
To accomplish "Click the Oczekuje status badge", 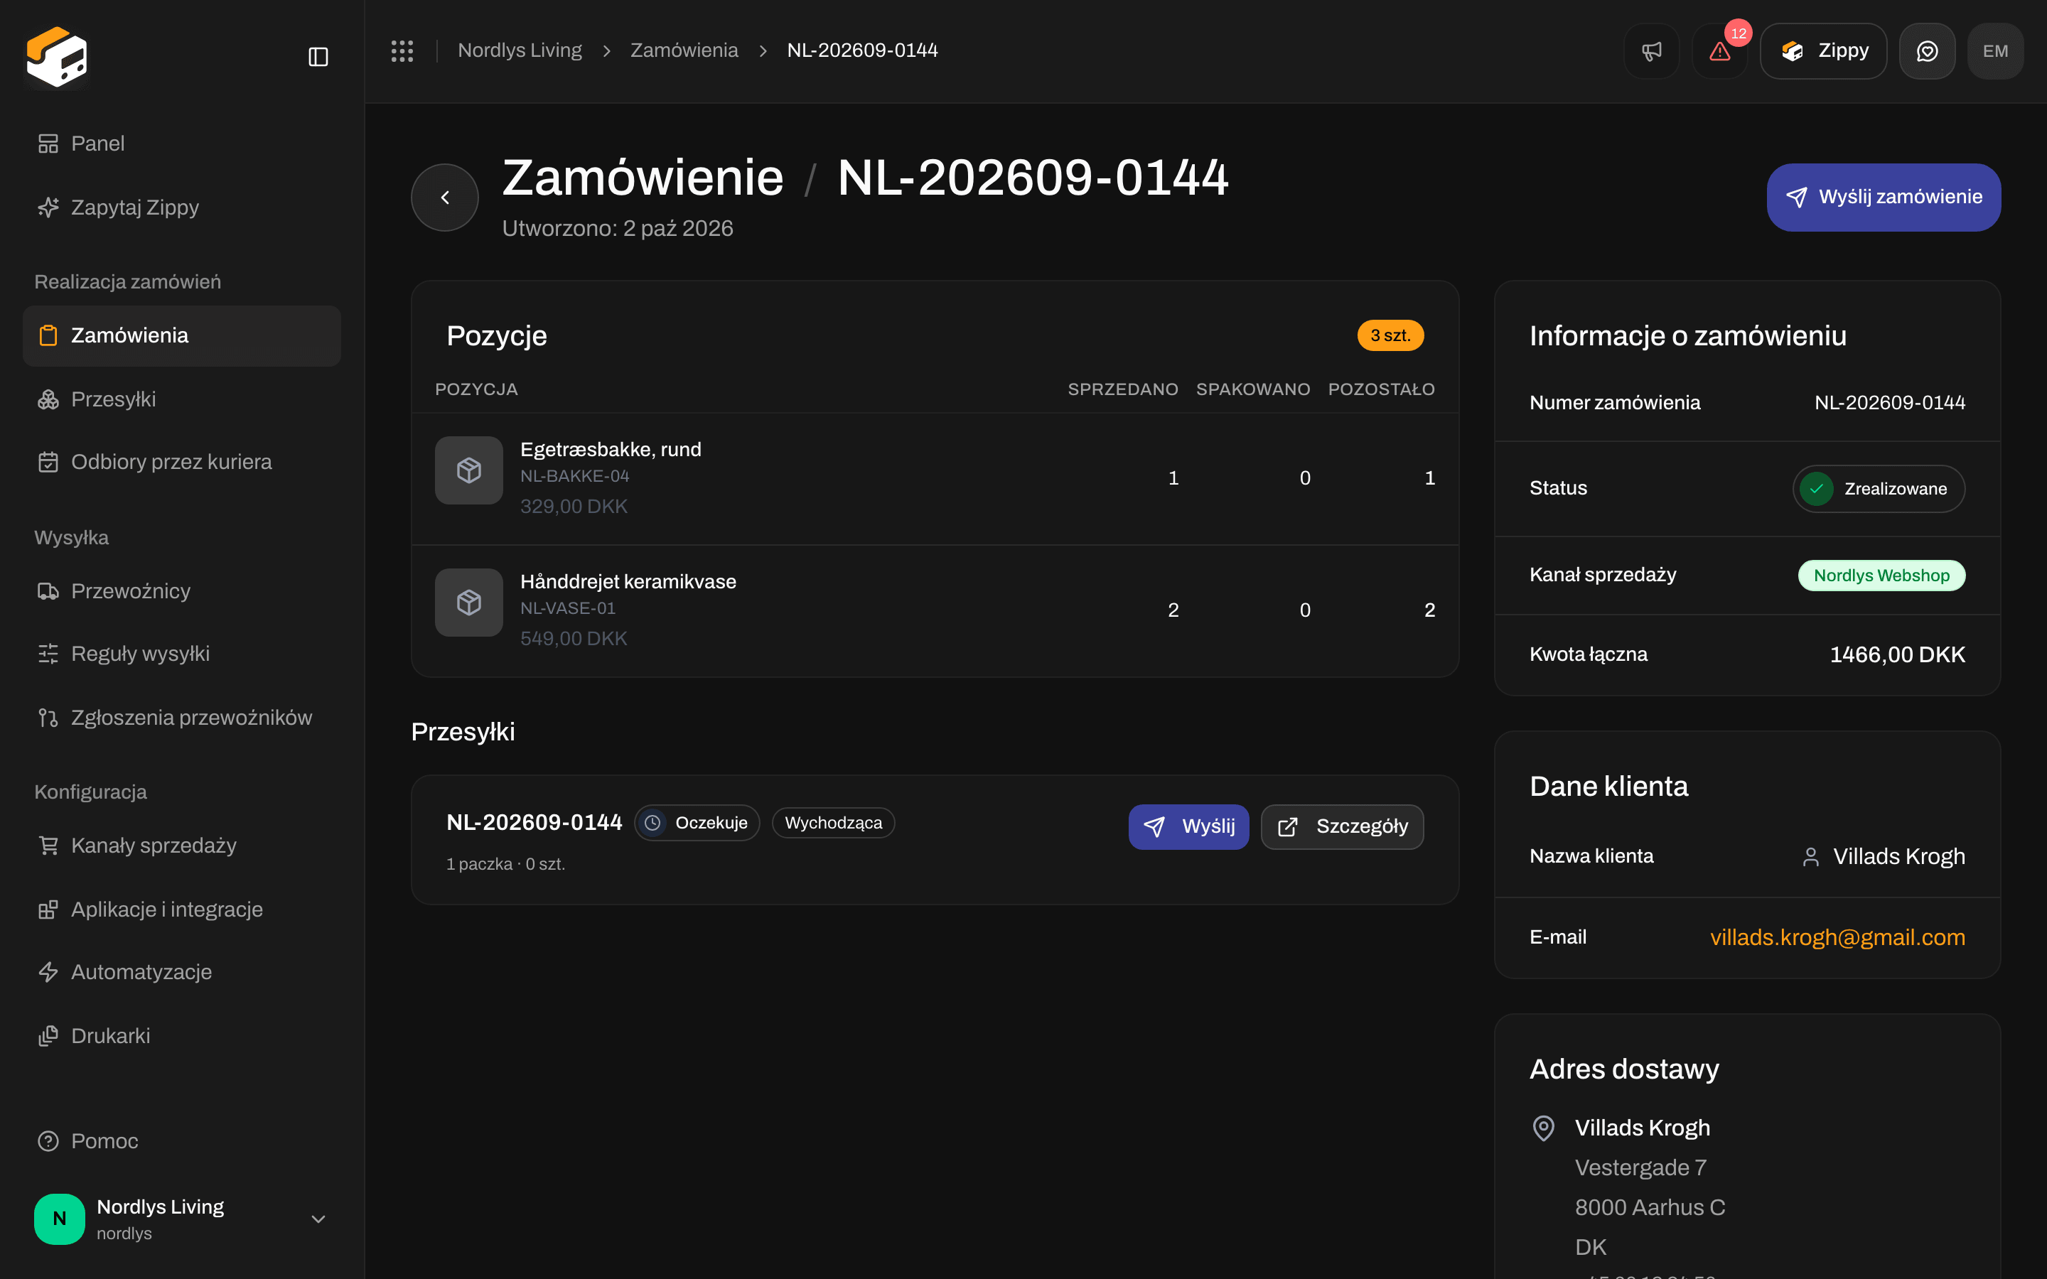I will click(696, 823).
